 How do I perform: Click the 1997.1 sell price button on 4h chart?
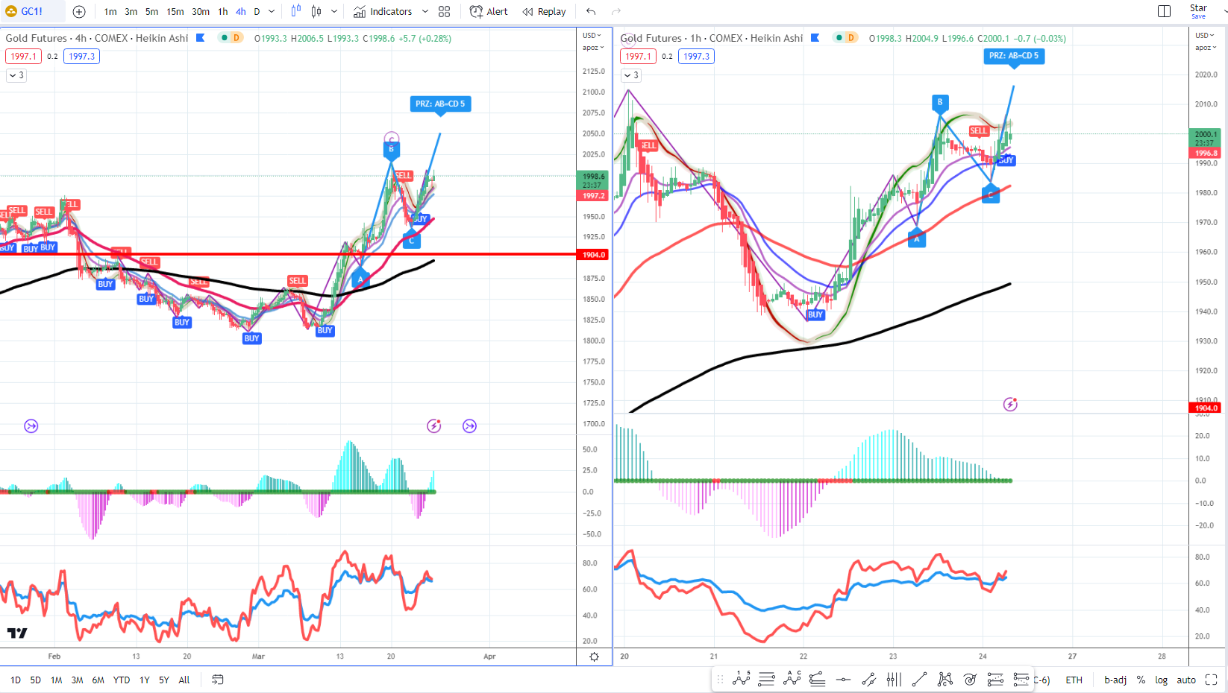pos(23,57)
